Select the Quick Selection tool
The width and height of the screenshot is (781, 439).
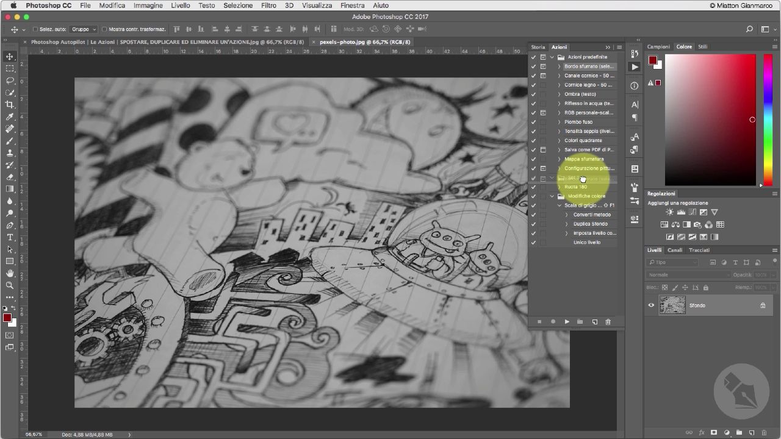pyautogui.click(x=10, y=93)
